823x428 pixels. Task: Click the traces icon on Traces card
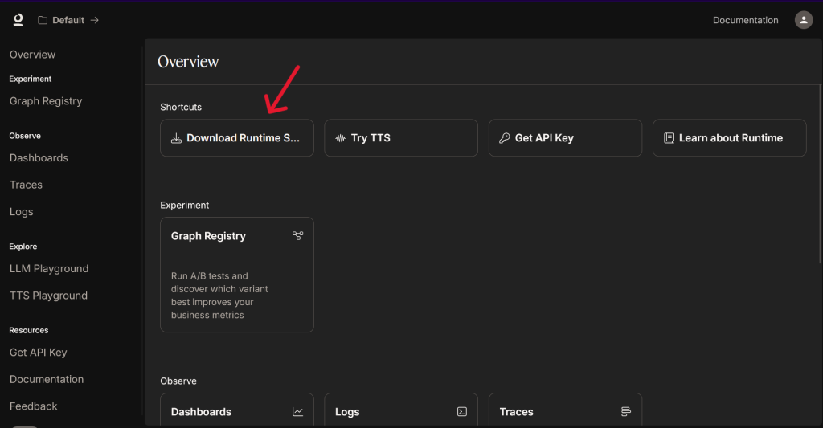click(x=626, y=412)
